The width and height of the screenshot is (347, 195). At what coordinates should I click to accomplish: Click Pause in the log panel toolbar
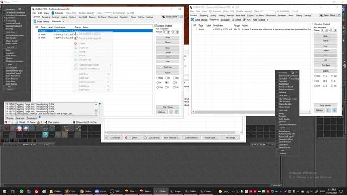[x=31, y=122]
